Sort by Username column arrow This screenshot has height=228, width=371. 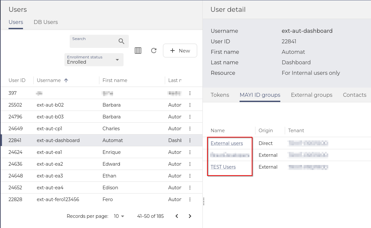66,80
